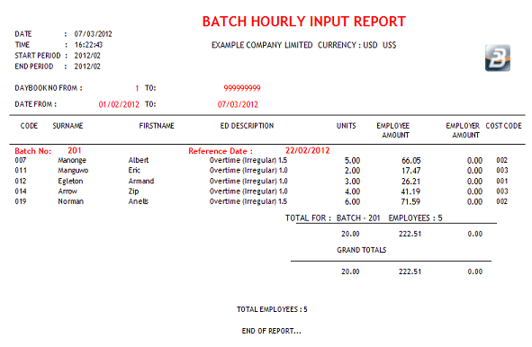
Task: Click units value 5.00 for Manonge
Action: 352,161
